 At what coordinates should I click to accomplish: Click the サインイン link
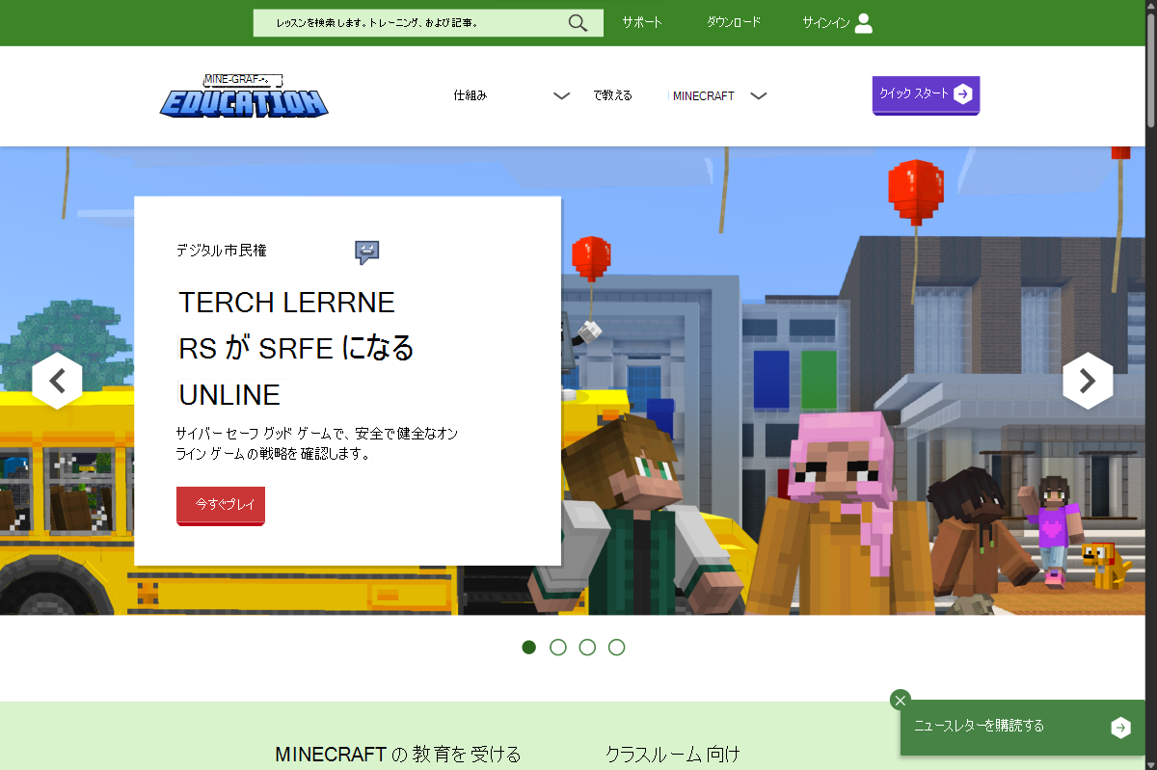coord(826,23)
